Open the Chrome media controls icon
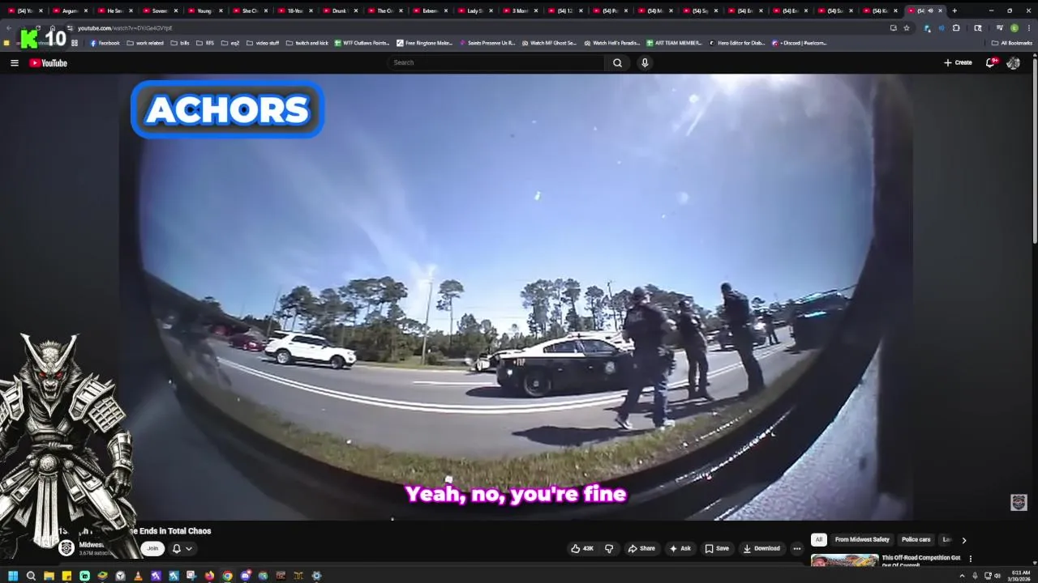This screenshot has width=1038, height=583. click(x=1000, y=28)
